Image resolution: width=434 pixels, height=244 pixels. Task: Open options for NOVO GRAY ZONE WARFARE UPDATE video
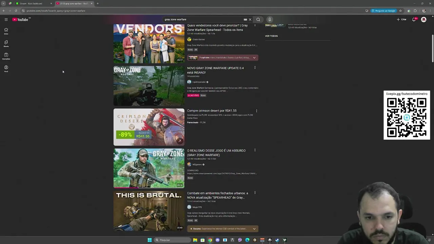pyautogui.click(x=255, y=68)
